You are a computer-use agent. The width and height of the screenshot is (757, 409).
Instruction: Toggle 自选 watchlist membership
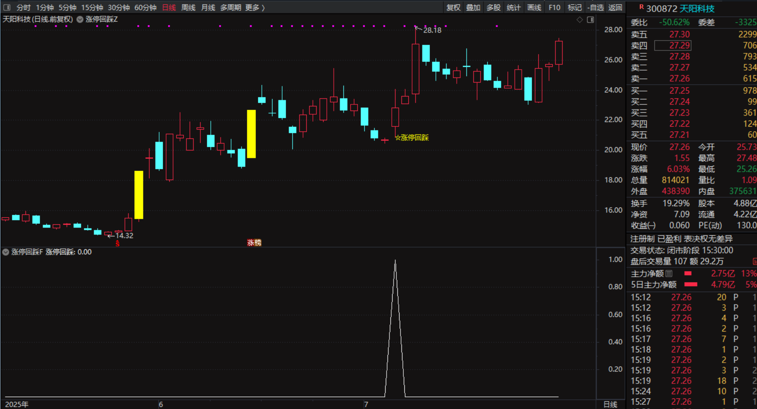click(x=595, y=7)
